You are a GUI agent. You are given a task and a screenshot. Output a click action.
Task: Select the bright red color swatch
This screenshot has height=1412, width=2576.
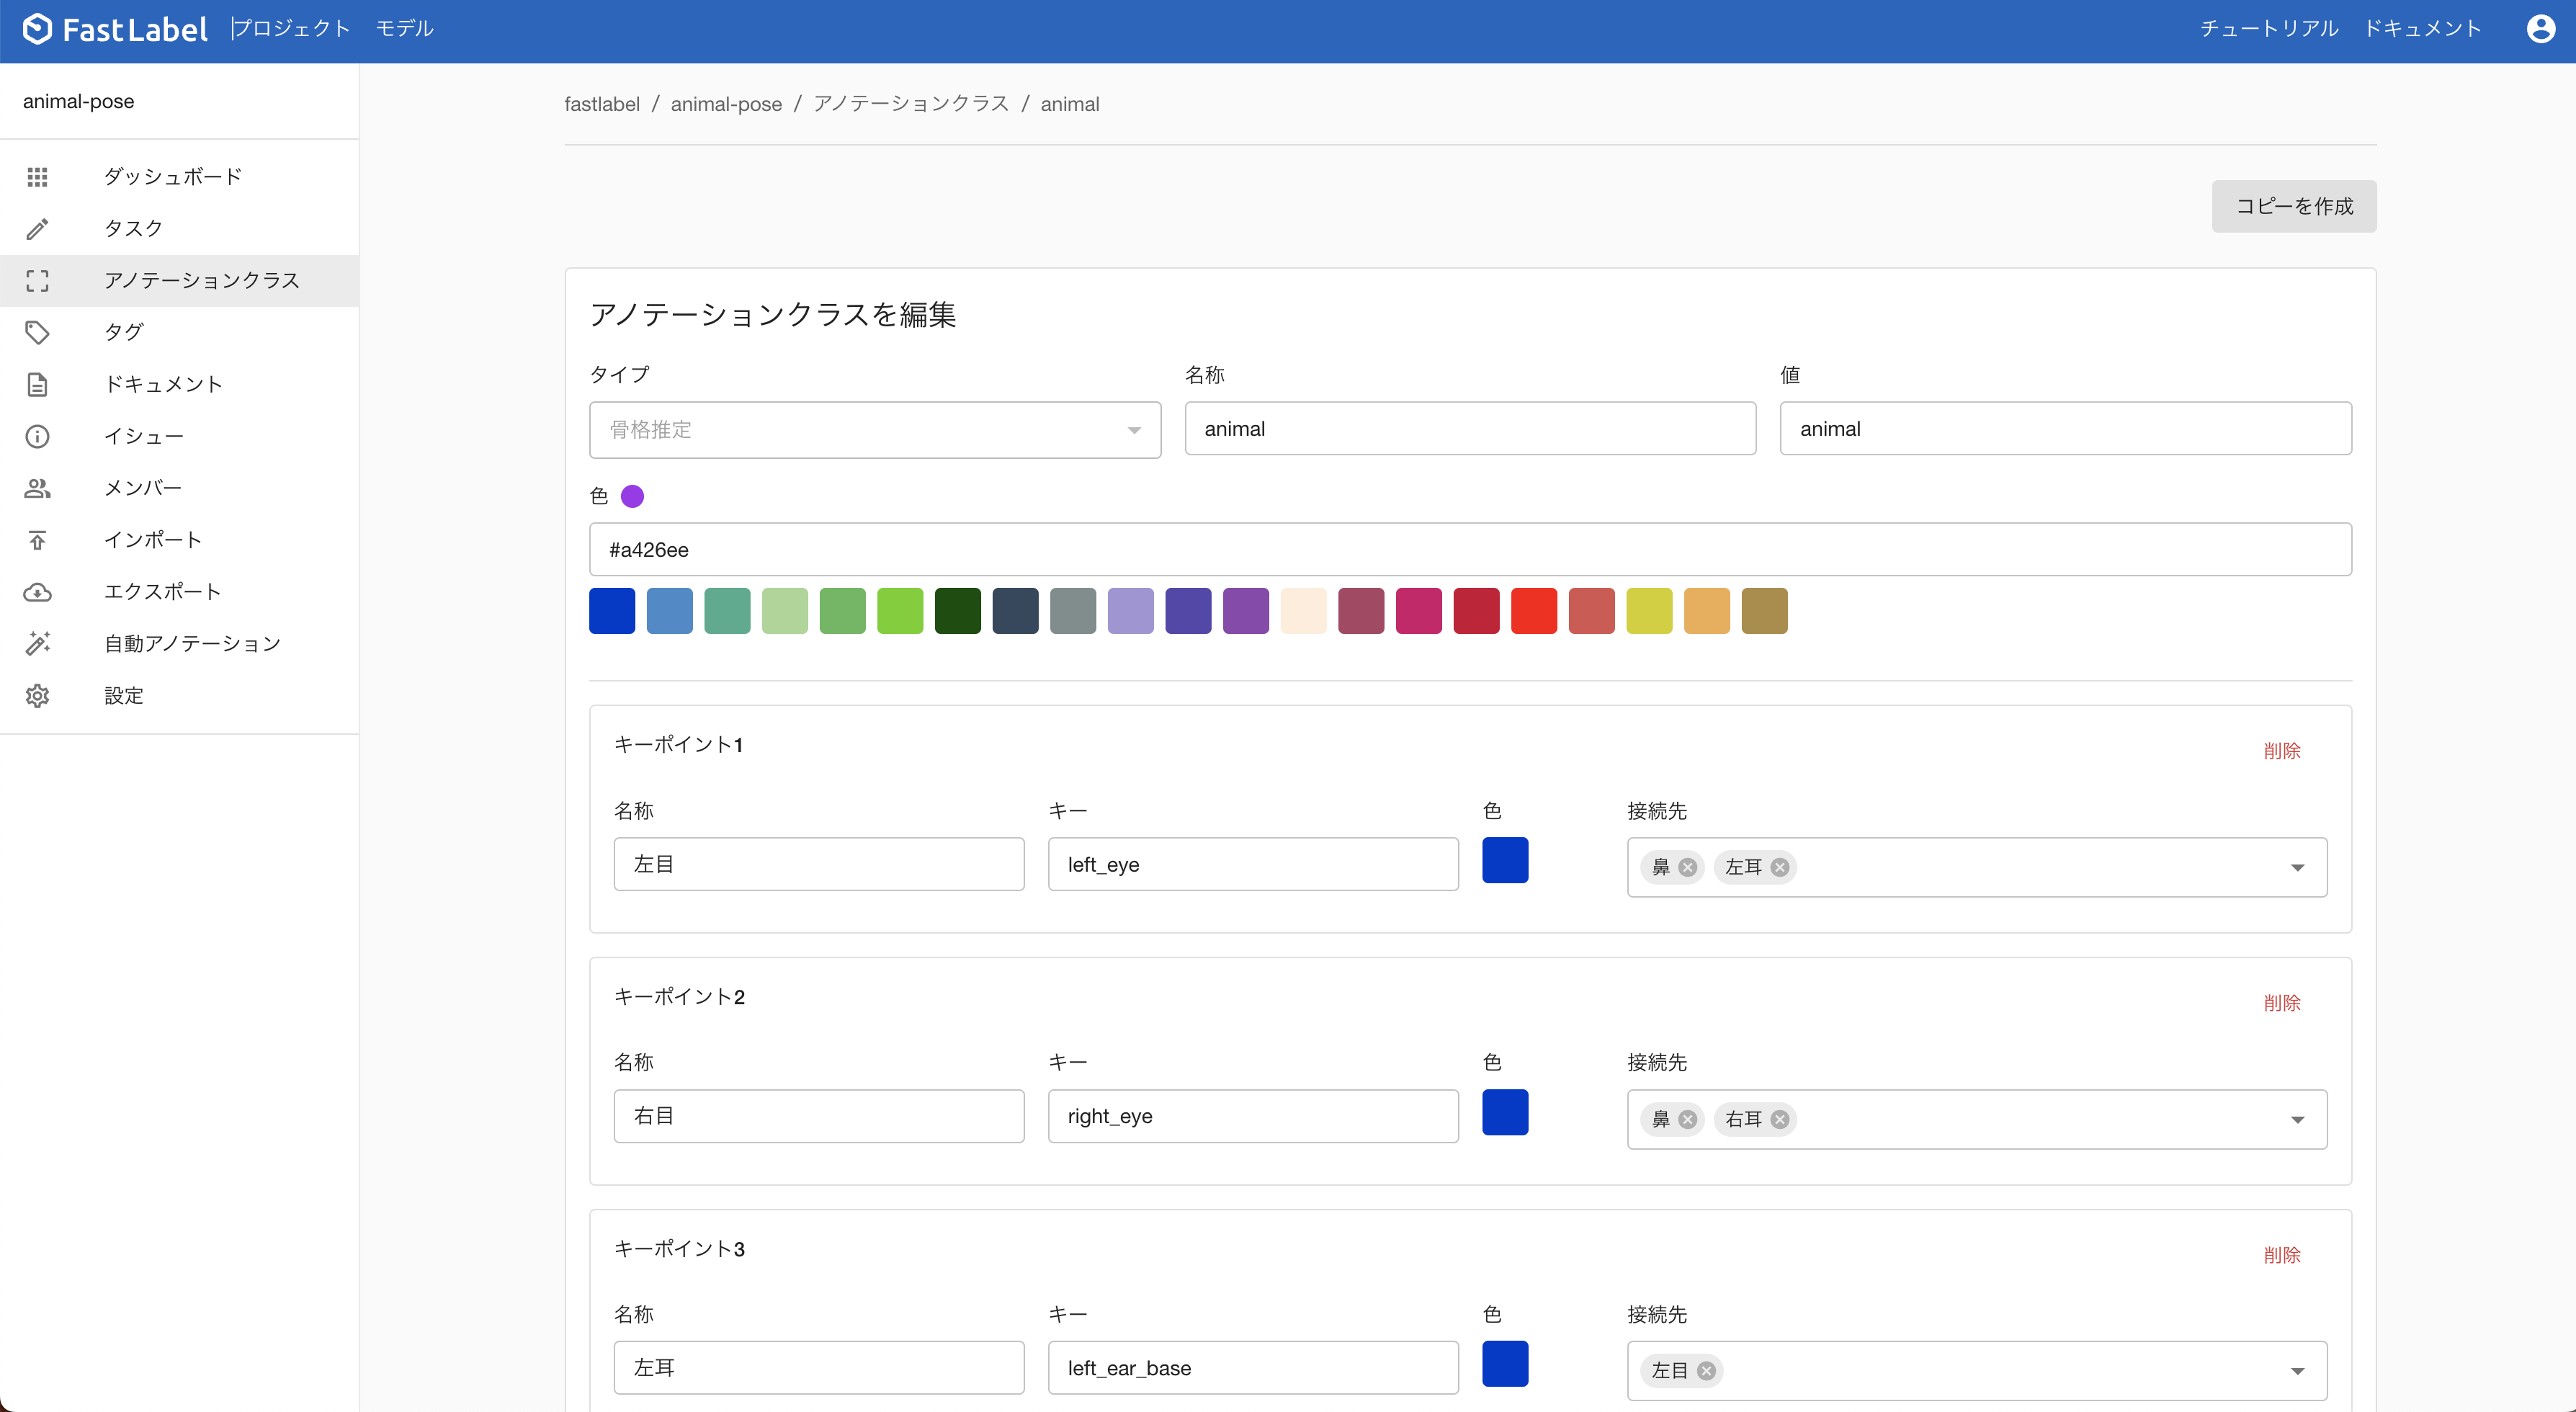tap(1533, 611)
